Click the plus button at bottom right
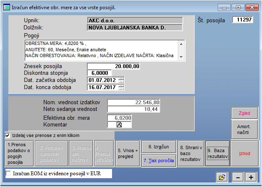The height and width of the screenshot is (187, 262). [251, 177]
